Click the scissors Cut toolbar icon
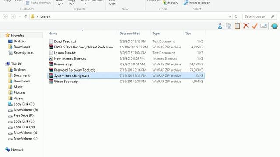This screenshot has height=157, width=280. [x=220, y=26]
